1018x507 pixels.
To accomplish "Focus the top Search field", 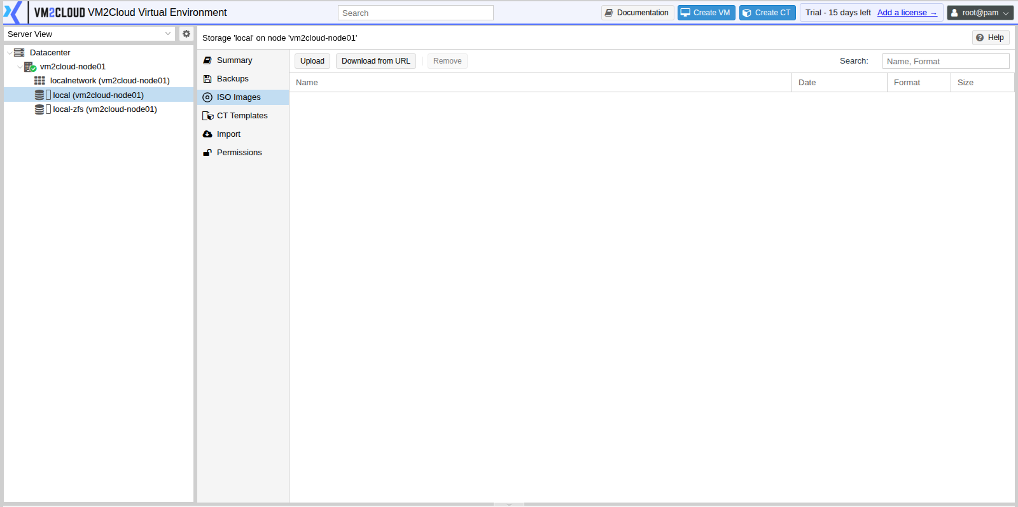I will pyautogui.click(x=415, y=13).
